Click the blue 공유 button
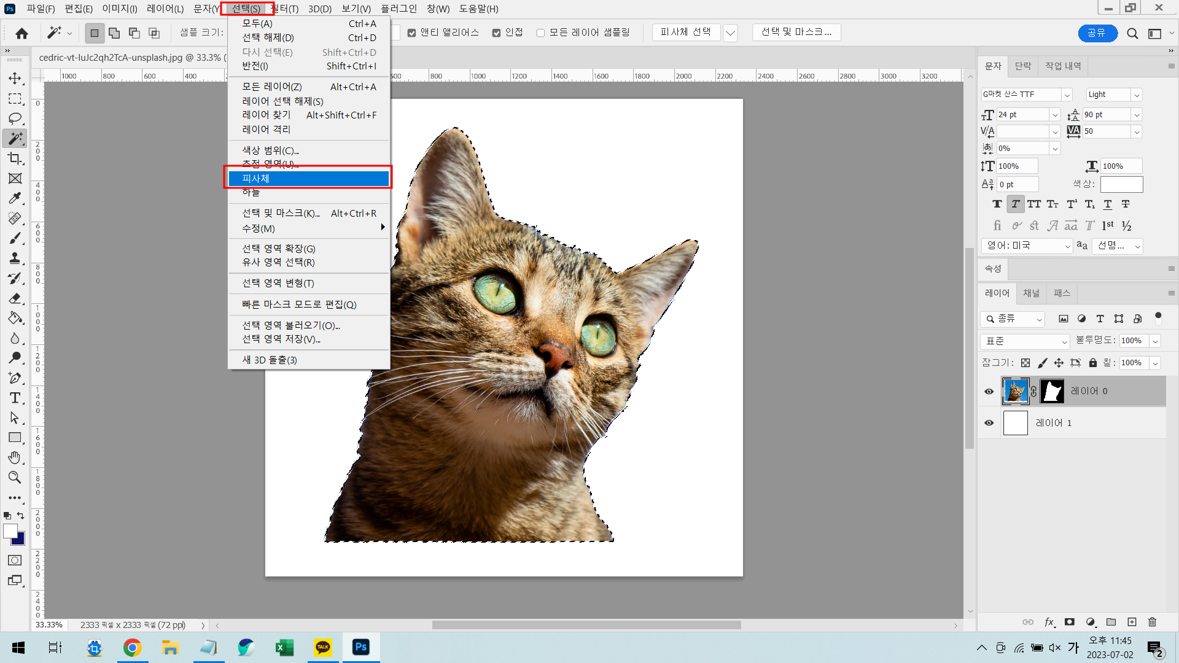1179x663 pixels. 1097,33
